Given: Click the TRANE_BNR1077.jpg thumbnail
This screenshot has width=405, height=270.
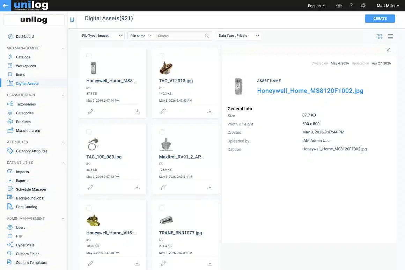Looking at the screenshot, I should click(x=166, y=220).
